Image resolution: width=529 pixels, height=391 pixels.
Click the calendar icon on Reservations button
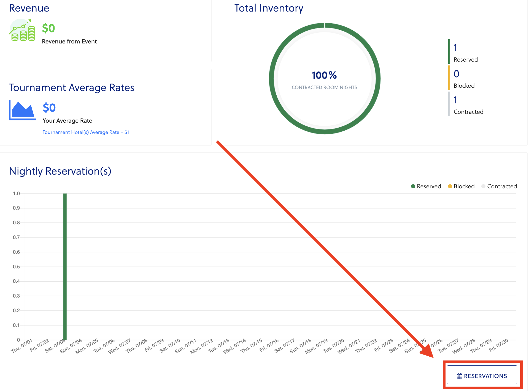[x=459, y=376]
